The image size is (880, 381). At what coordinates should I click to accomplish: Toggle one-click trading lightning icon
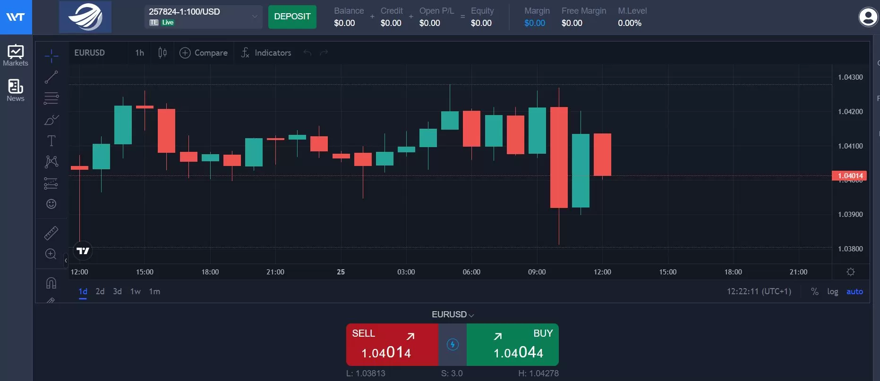click(x=453, y=345)
